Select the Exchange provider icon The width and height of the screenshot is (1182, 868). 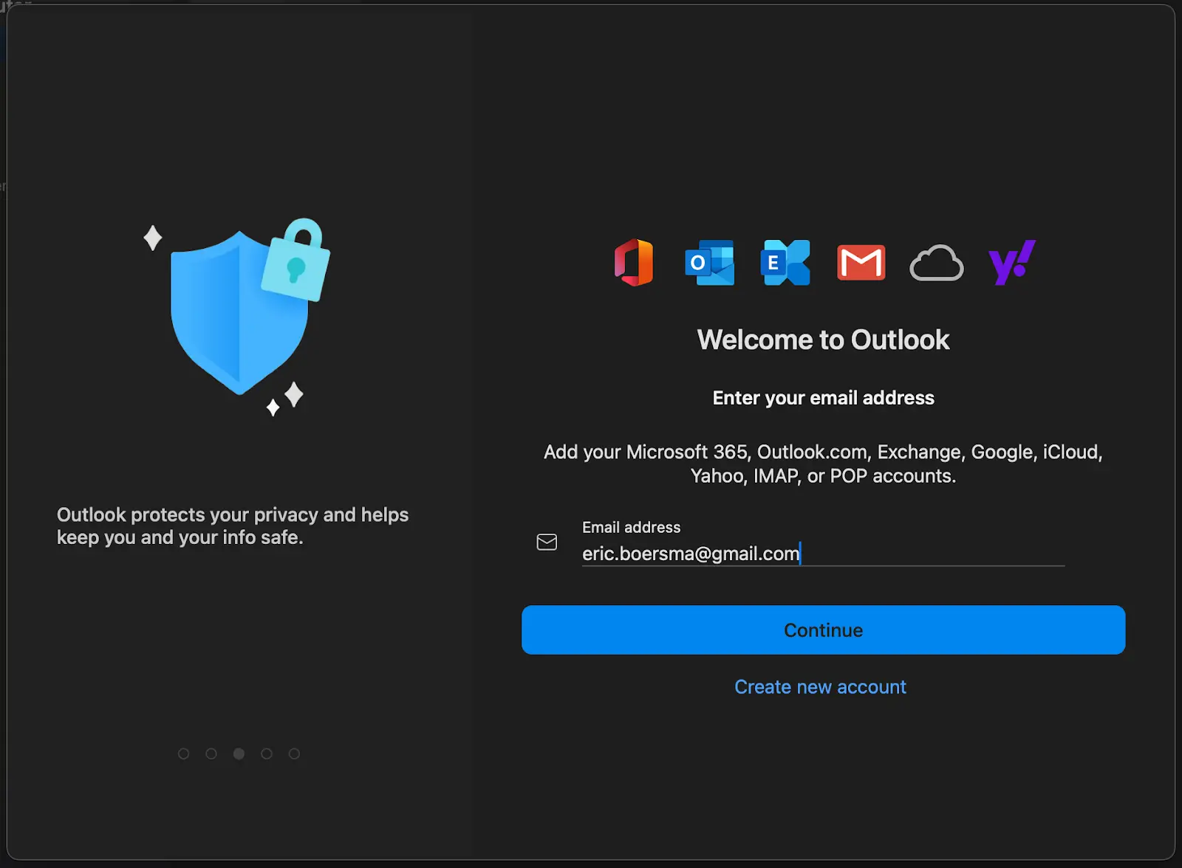(x=785, y=263)
